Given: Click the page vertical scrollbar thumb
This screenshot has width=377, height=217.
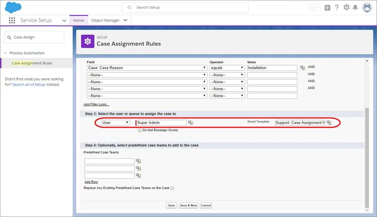Looking at the screenshot, I should [x=367, y=157].
